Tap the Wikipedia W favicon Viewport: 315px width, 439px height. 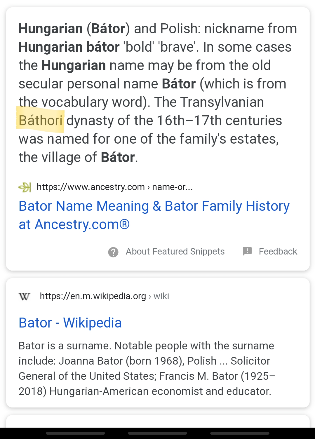(25, 297)
